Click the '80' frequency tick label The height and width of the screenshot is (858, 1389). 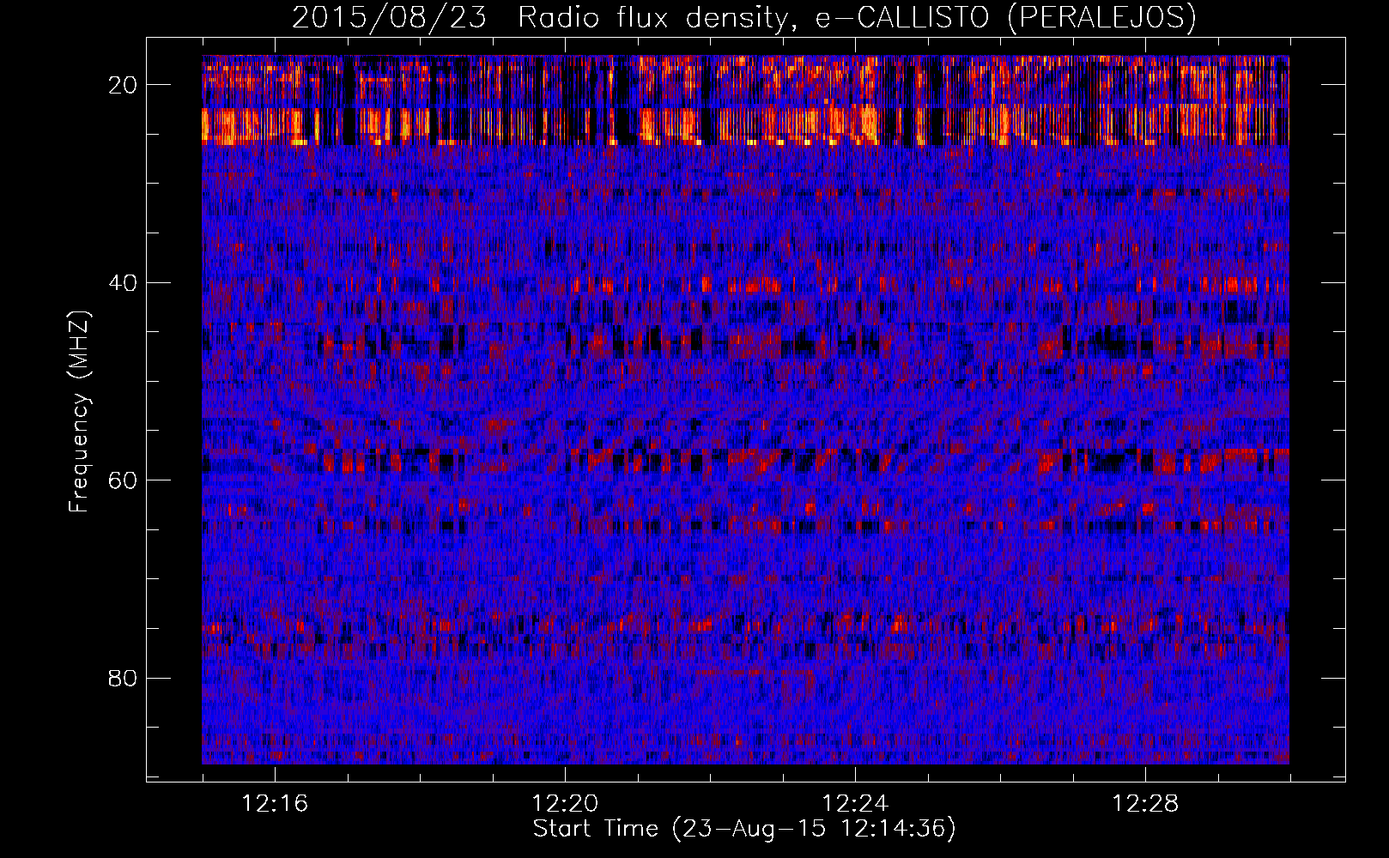[x=124, y=679]
